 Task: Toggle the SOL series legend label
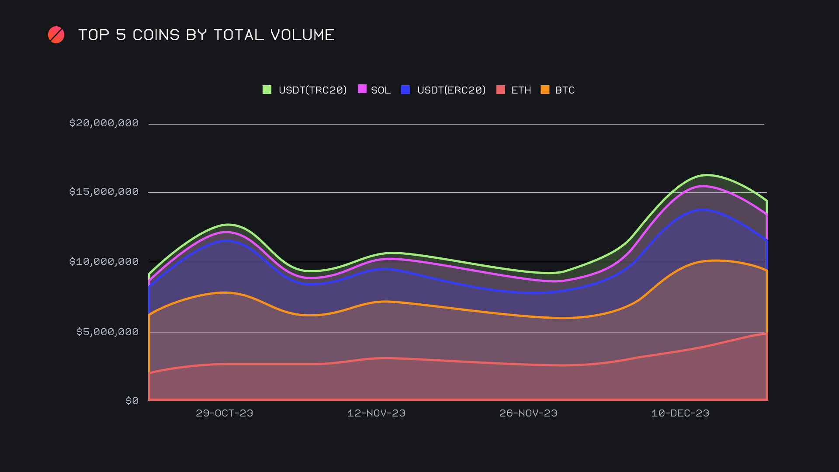click(x=381, y=90)
